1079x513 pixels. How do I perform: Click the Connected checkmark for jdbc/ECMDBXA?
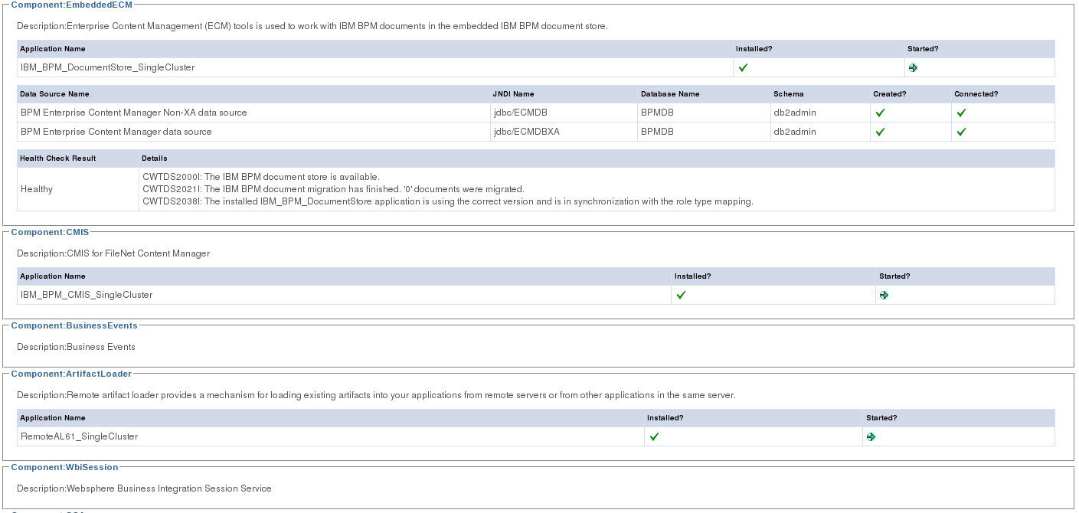pos(961,132)
